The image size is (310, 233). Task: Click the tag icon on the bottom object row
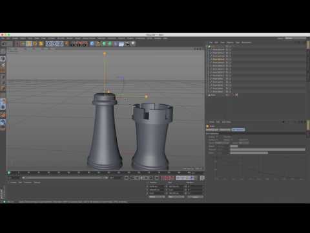pyautogui.click(x=236, y=95)
